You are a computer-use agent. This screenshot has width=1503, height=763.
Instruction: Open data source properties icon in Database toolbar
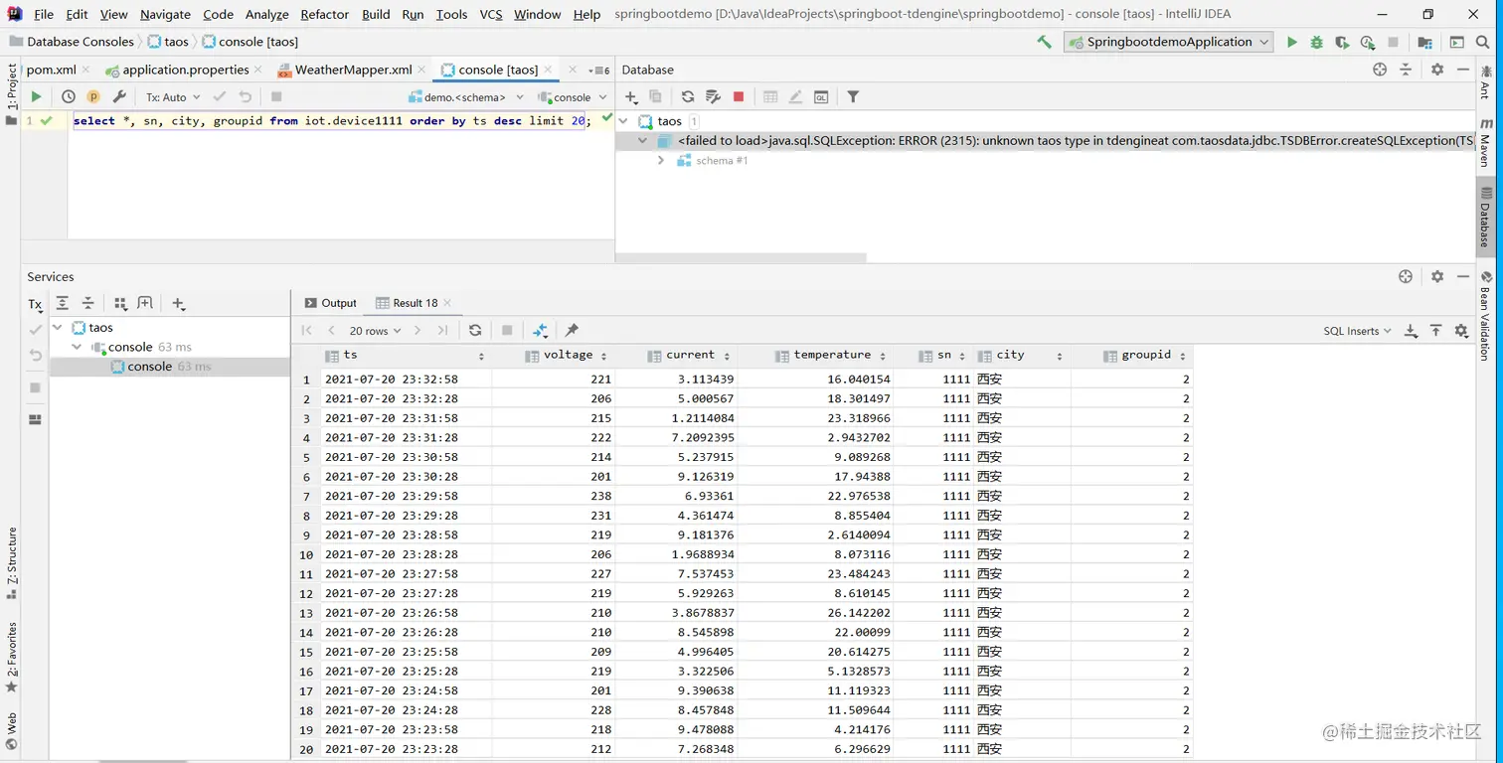tap(713, 96)
